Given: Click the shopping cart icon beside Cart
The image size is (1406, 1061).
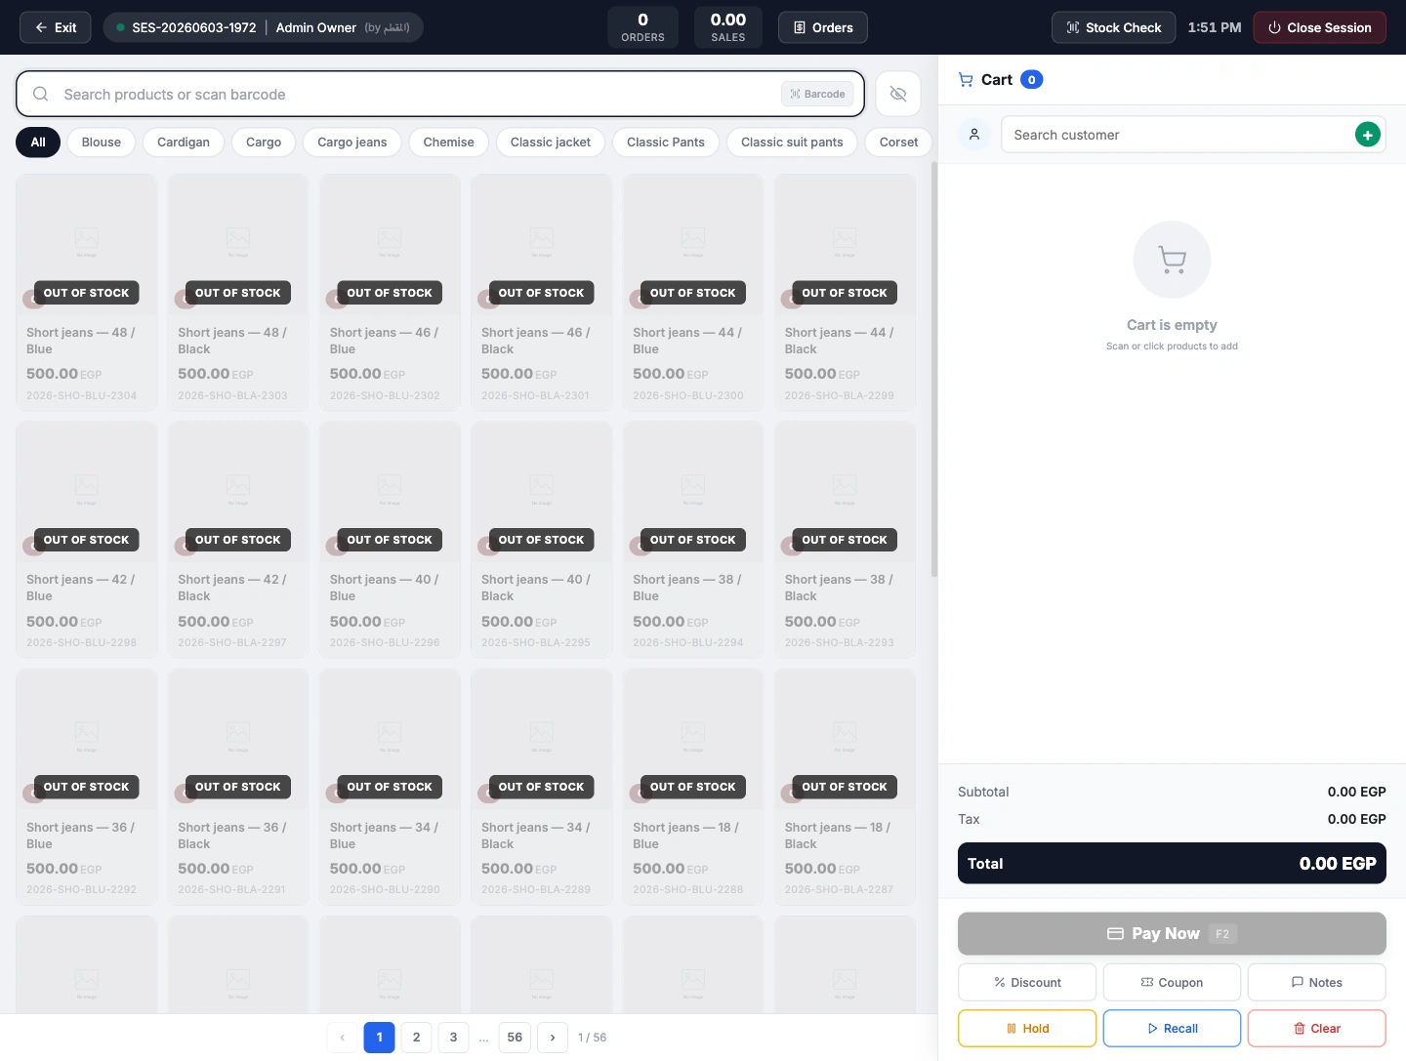Looking at the screenshot, I should click(966, 80).
